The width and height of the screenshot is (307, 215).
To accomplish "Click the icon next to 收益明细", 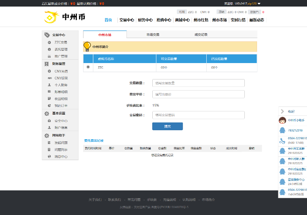I will pos(50,99).
